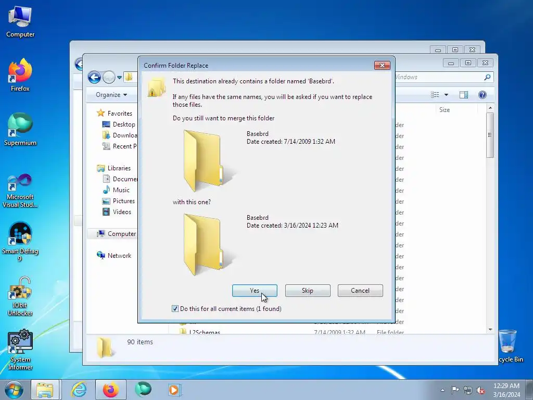This screenshot has width=533, height=400.
Task: Click the Explorer vertical scrollbar thumb
Action: 490,135
